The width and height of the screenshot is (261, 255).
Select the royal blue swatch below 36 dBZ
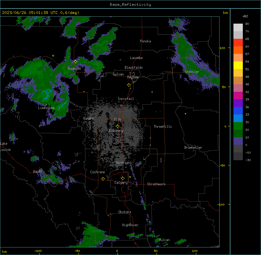click(238, 111)
